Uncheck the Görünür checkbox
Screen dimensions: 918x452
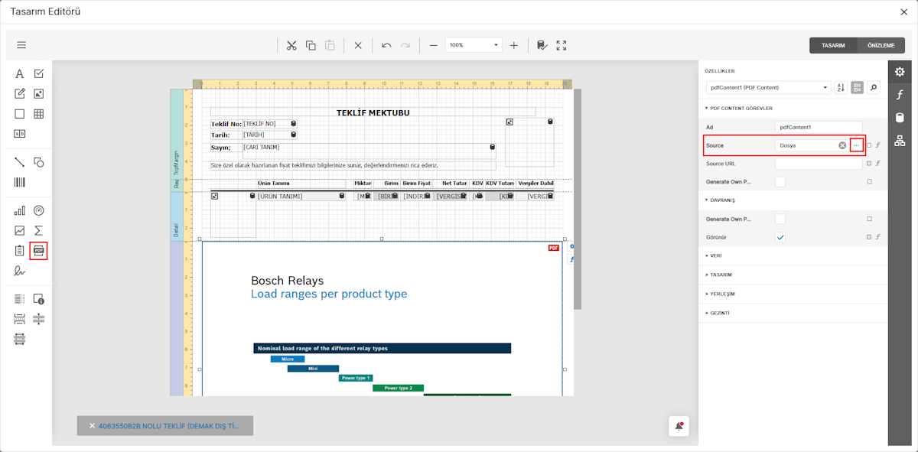[x=780, y=237]
